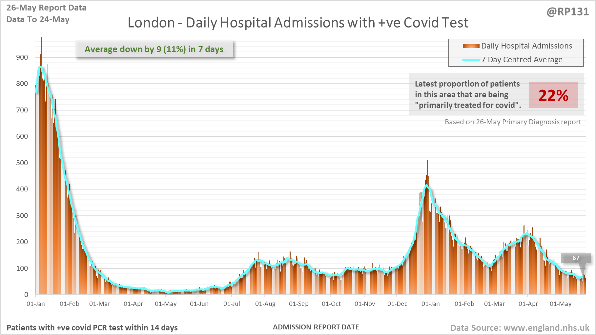The height and width of the screenshot is (335, 596).
Task: Click the Patients with +ve covid PCR footnote
Action: 92,328
